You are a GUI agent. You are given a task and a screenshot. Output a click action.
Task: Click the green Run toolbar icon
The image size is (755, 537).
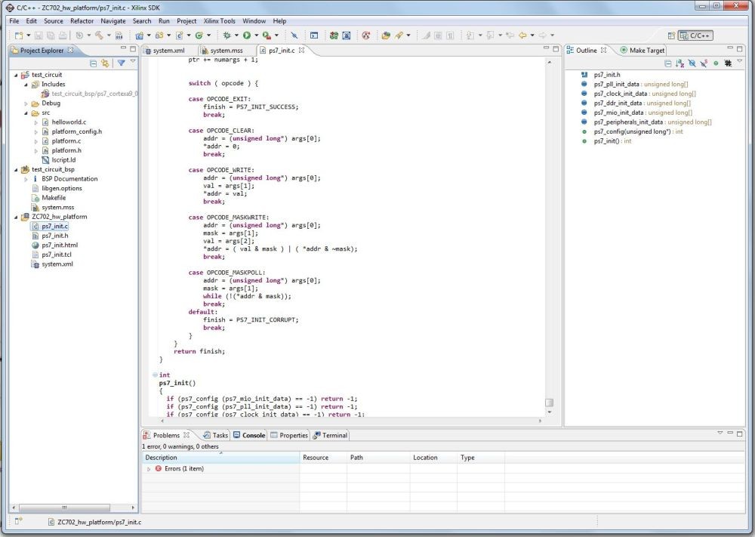247,35
